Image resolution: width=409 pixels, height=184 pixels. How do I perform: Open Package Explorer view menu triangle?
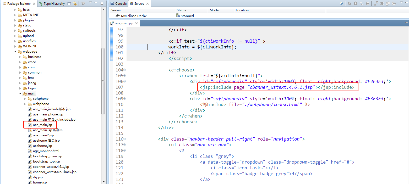[x=91, y=3]
